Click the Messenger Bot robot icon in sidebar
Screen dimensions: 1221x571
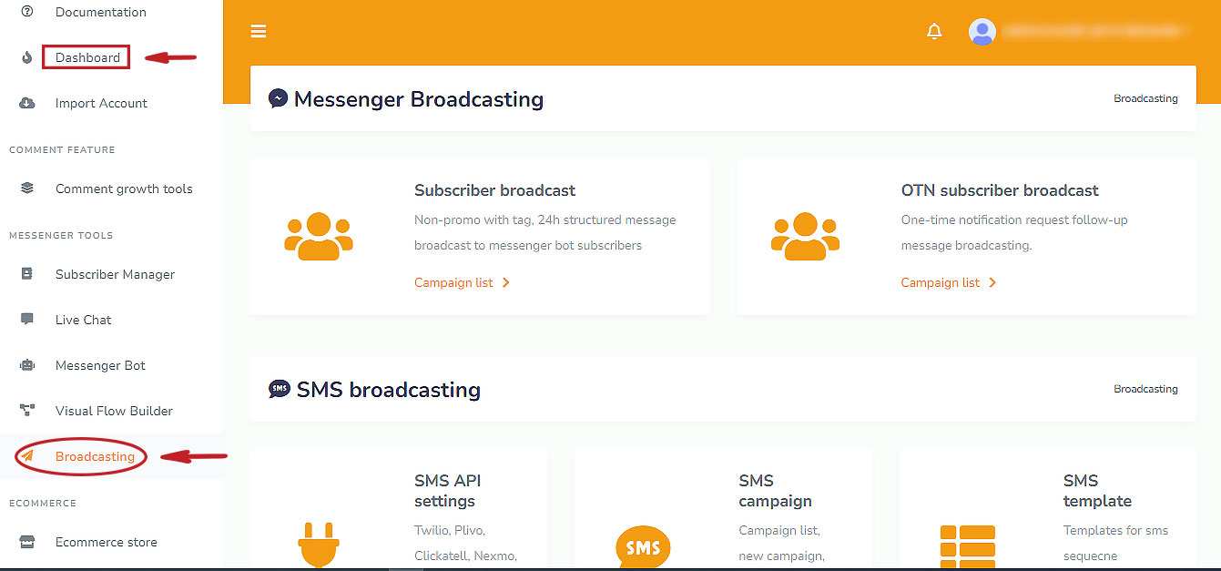(27, 365)
